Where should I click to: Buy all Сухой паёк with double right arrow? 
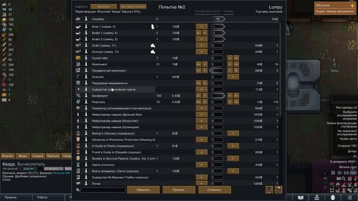(236, 58)
